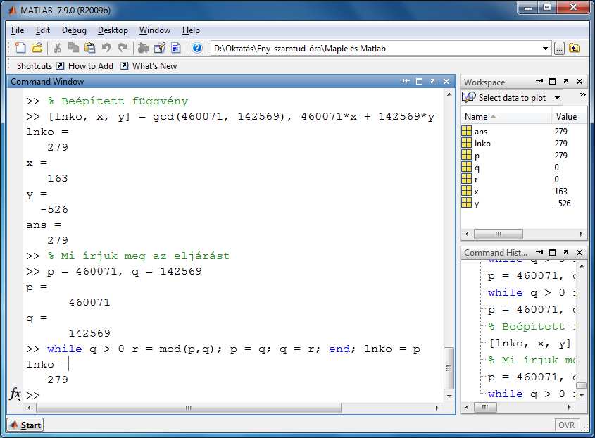Sort Workspace by Value column header
Screen dimensions: 595x438
(x=569, y=116)
